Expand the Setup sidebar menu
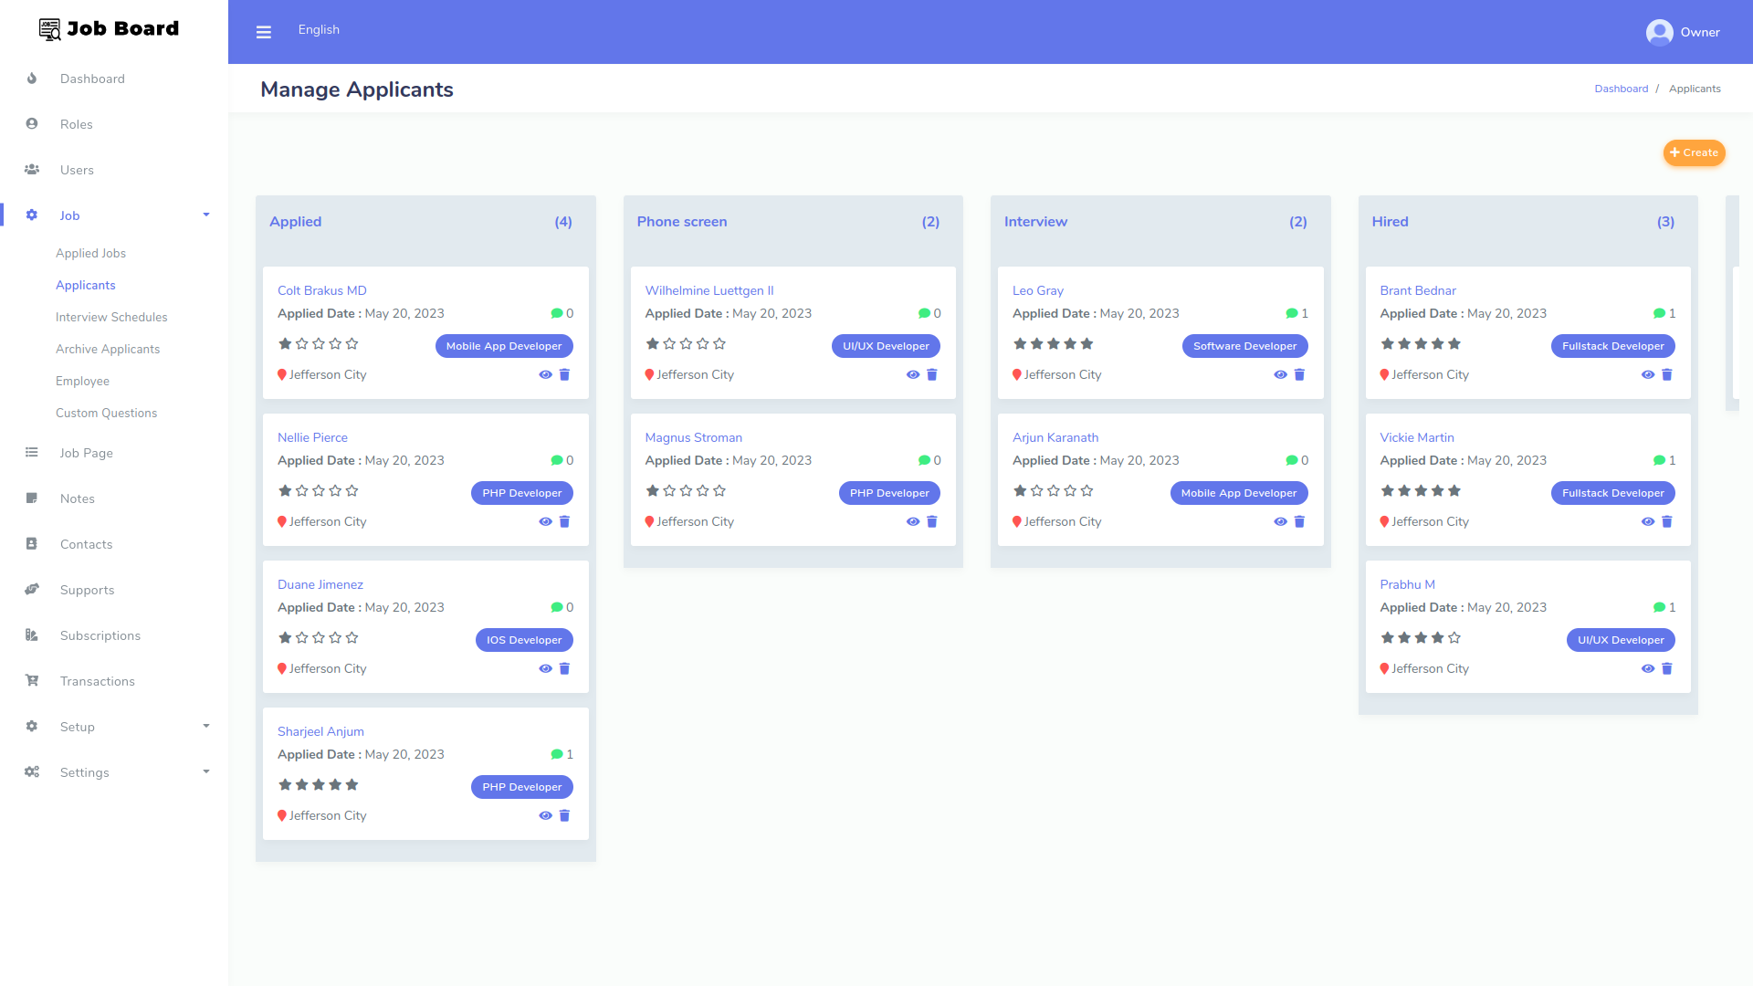1753x986 pixels. pos(205,727)
